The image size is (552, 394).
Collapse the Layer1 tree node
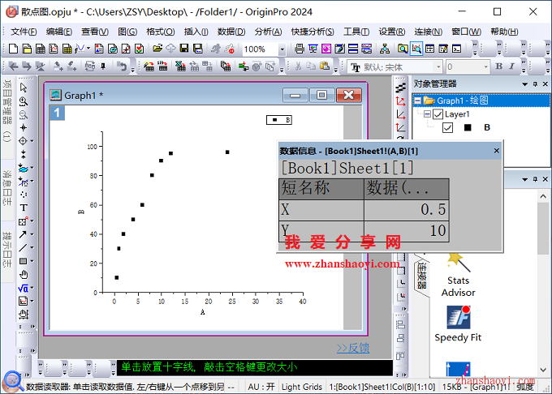point(427,114)
